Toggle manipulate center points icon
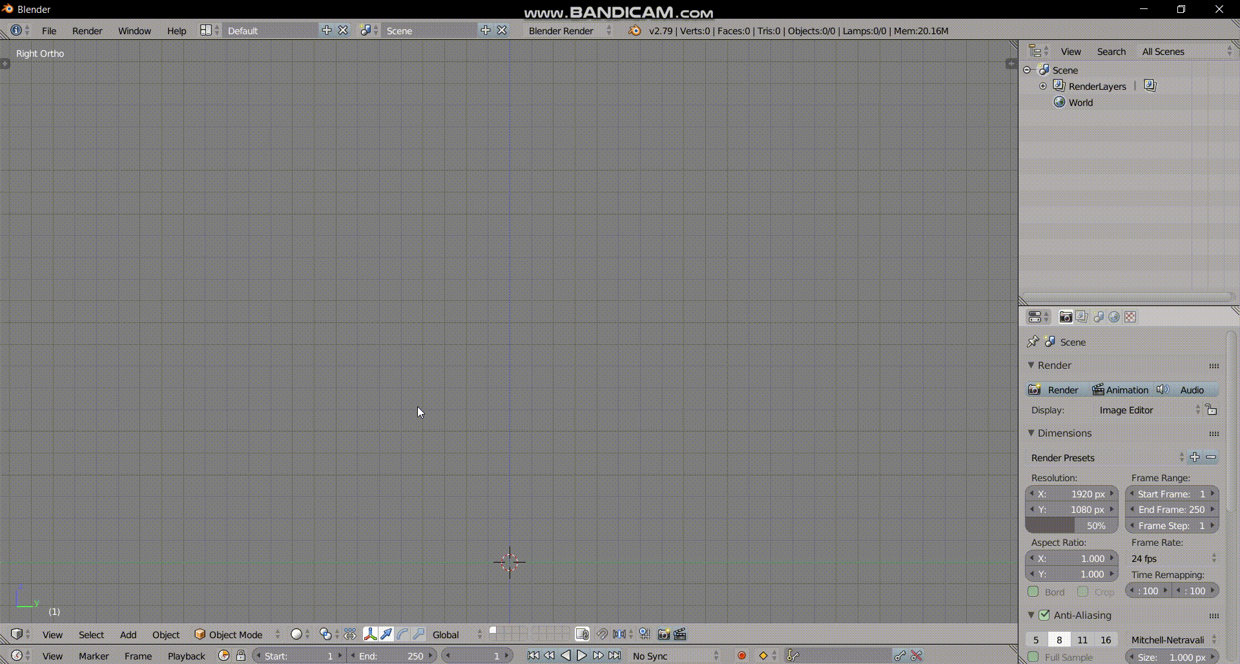Viewport: 1240px width, 664px height. (x=350, y=634)
